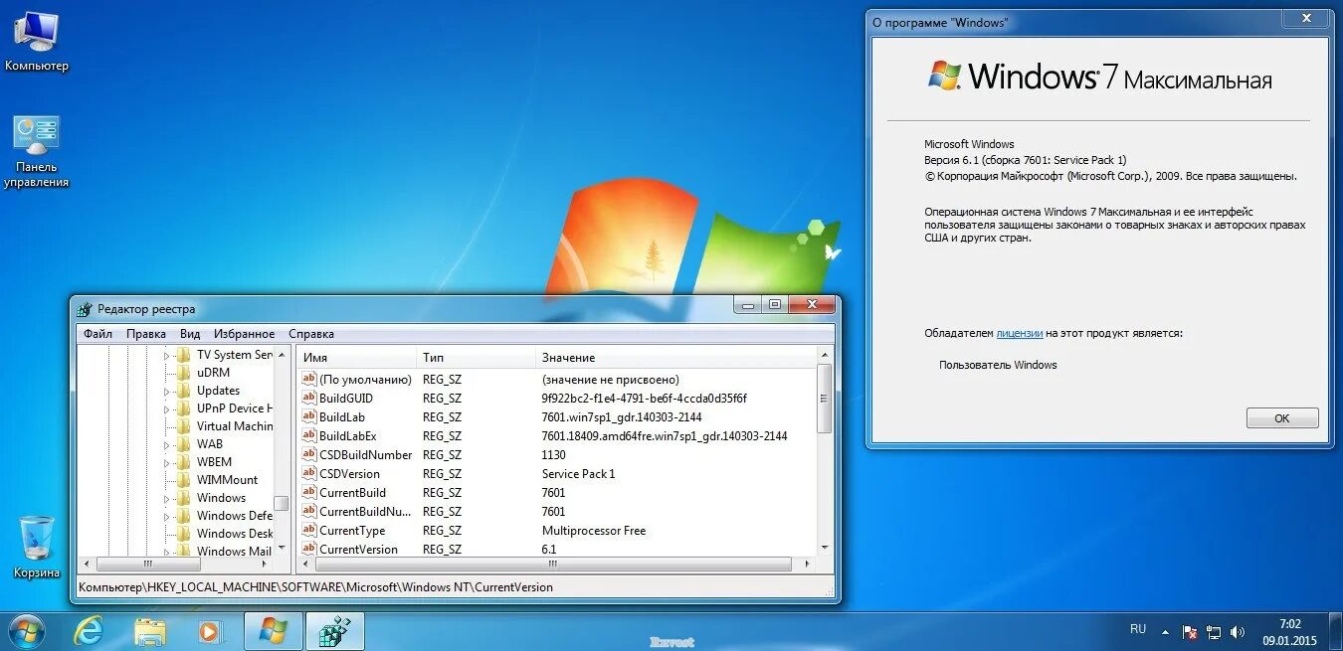Viewport: 1343px width, 651px height.
Task: Click the values list horizontal scrollbar thumb
Action: [x=553, y=565]
